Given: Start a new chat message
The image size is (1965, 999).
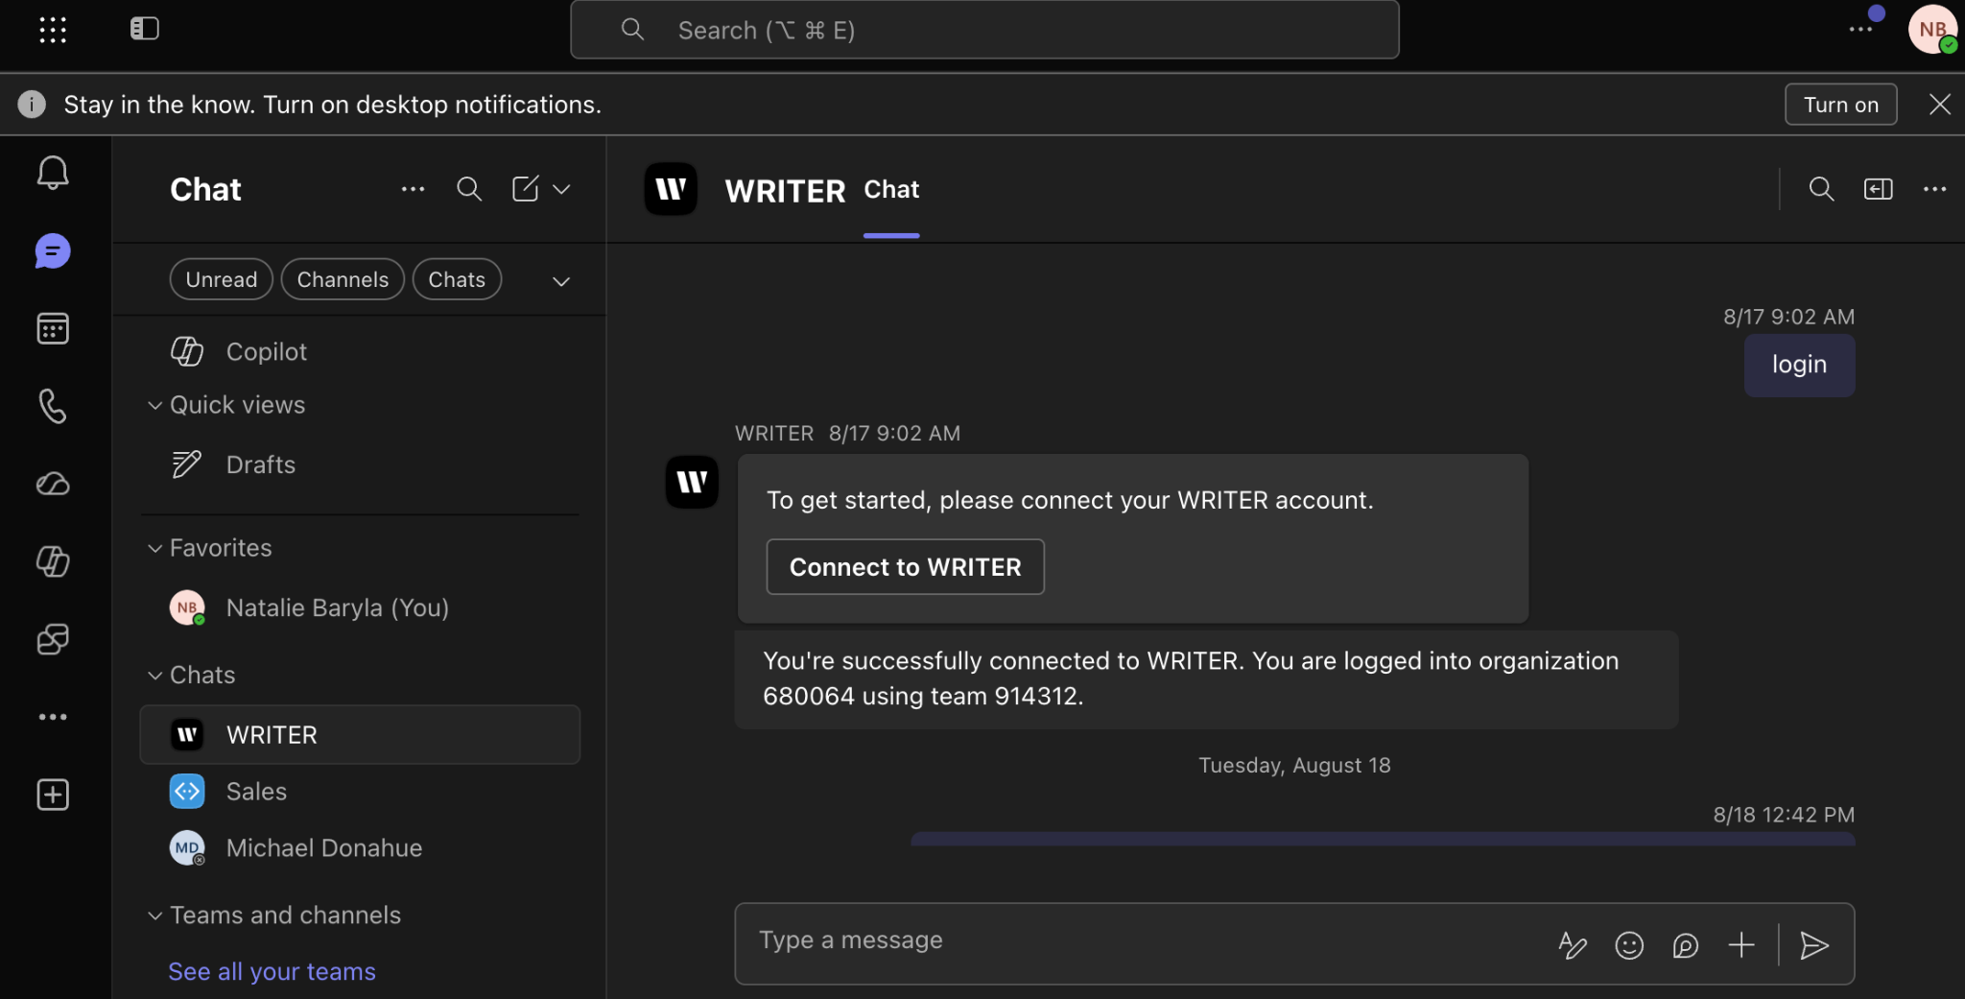Looking at the screenshot, I should 525,189.
